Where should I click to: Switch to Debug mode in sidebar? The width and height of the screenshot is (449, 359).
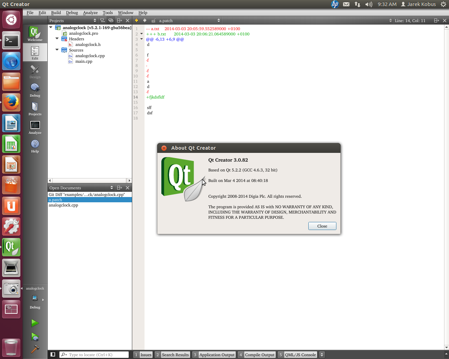tap(35, 90)
